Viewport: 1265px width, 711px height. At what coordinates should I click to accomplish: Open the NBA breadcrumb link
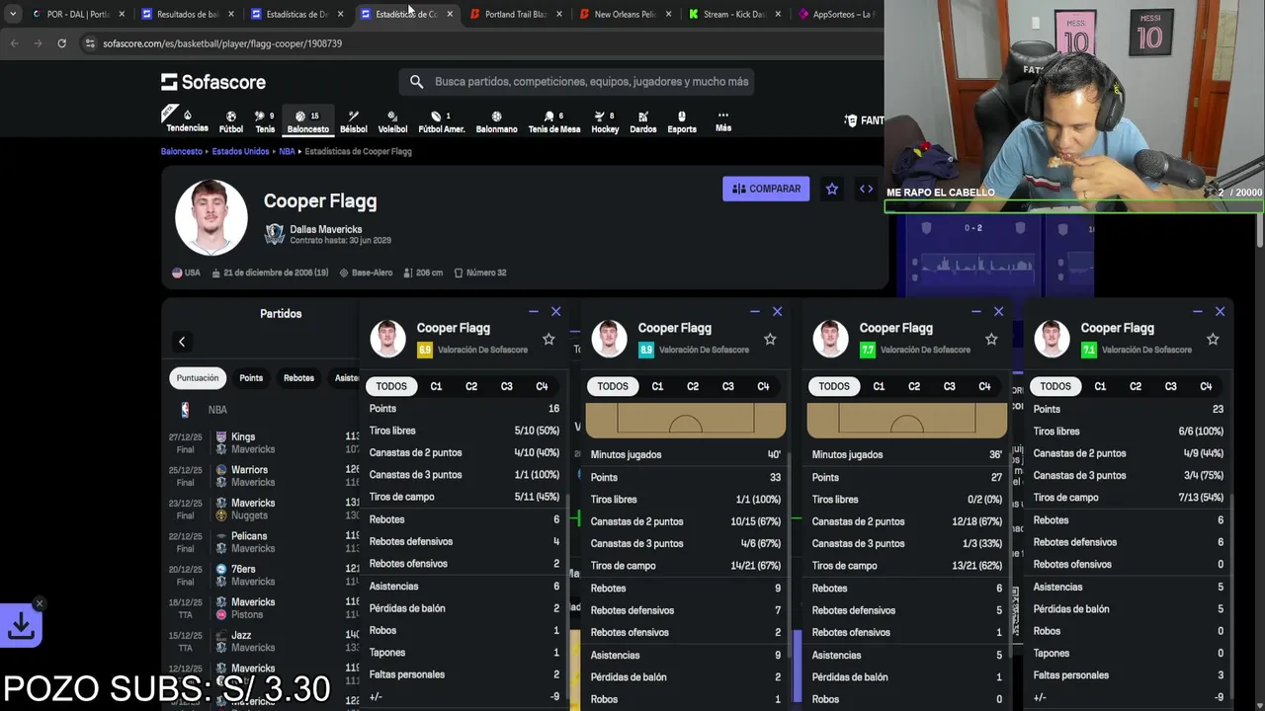click(x=287, y=151)
